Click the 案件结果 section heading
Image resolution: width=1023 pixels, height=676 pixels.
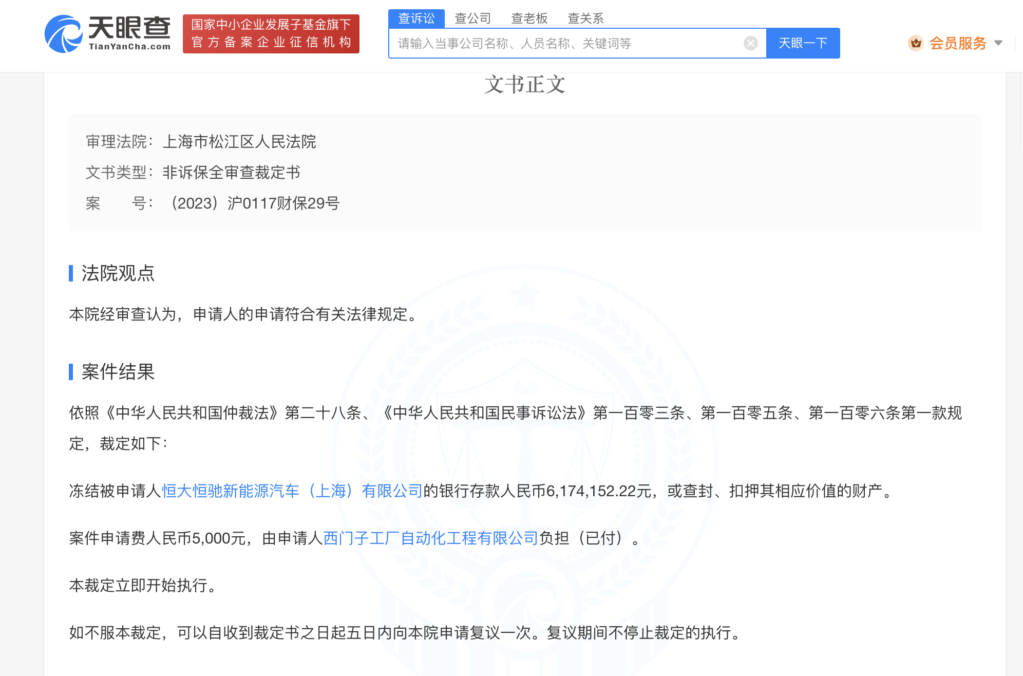118,372
